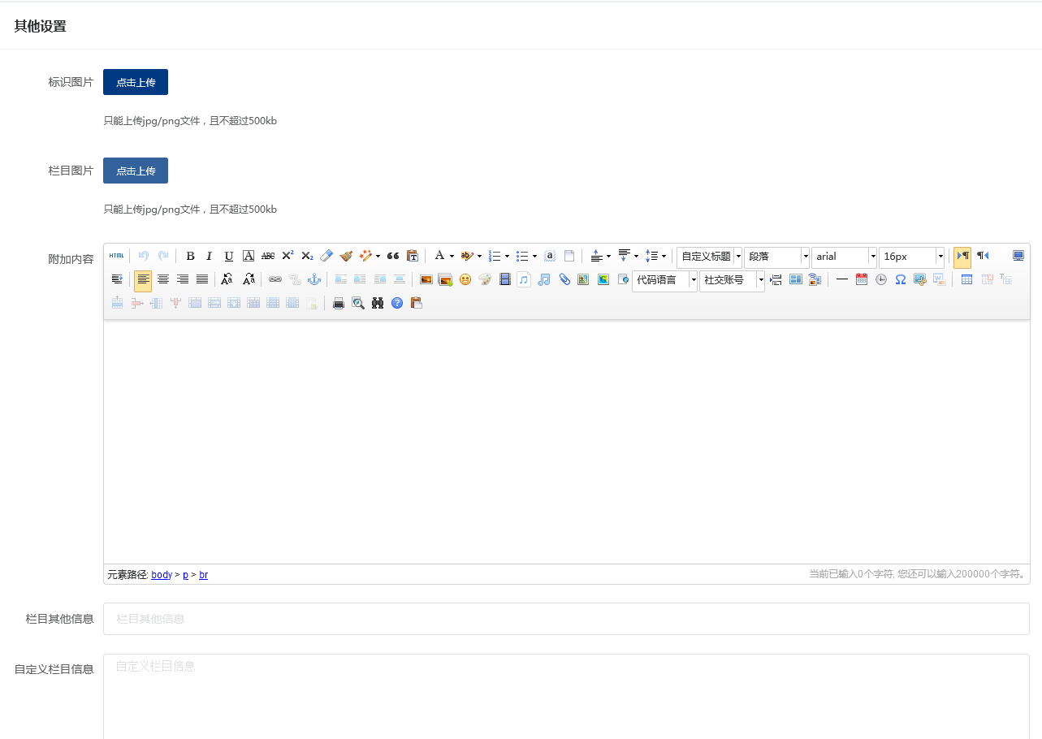Screen dimensions: 1042x739
Task: Insert date with calendar icon
Action: click(862, 279)
